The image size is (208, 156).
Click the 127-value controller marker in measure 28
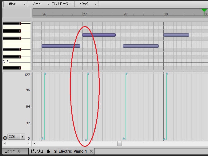pyautogui.click(x=126, y=74)
